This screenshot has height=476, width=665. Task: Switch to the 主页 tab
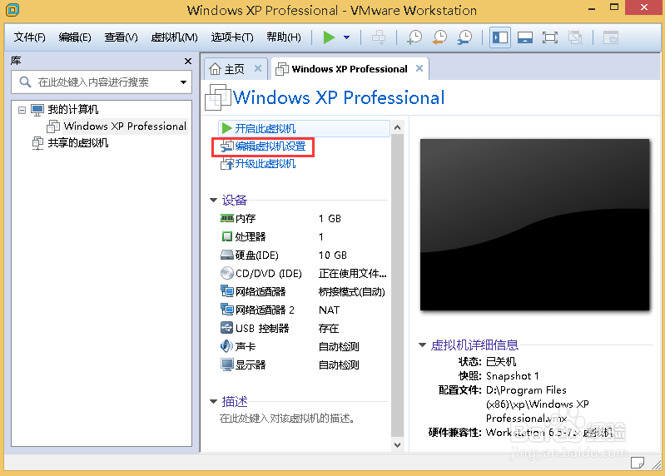[x=234, y=69]
